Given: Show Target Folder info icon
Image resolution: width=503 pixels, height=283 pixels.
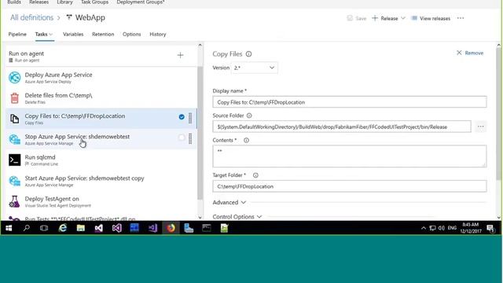Looking at the screenshot, I should 255,175.
